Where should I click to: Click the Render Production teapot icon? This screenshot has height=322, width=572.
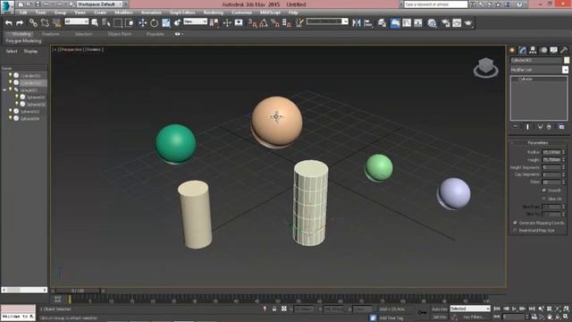pos(468,23)
